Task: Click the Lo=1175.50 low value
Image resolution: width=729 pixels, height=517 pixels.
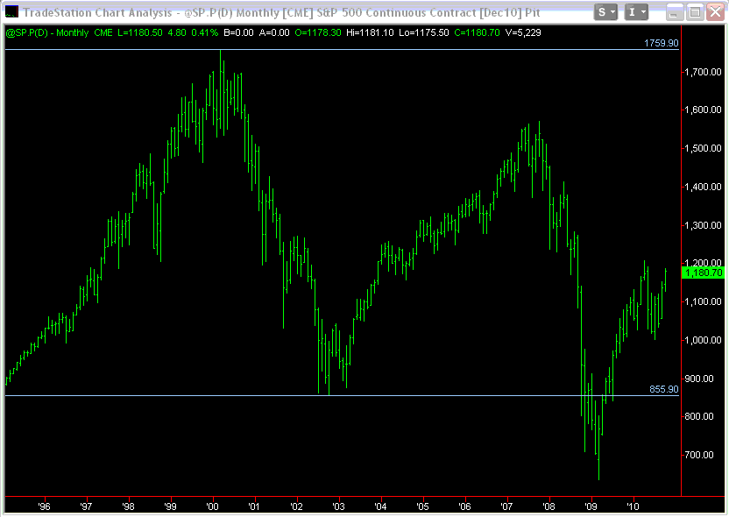Action: click(424, 32)
